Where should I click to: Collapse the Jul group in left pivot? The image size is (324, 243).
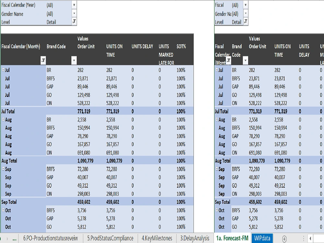[x=3, y=70]
